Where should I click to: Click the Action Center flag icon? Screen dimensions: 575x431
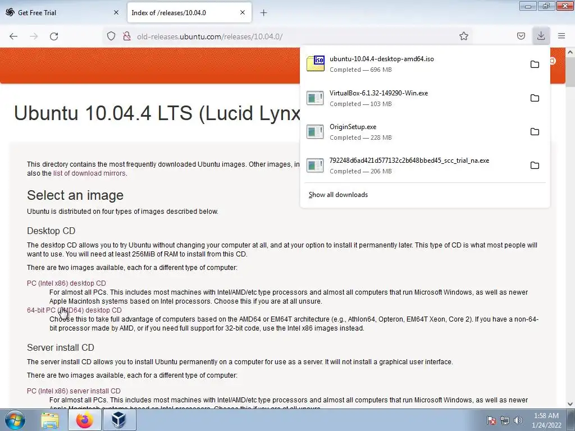(491, 421)
